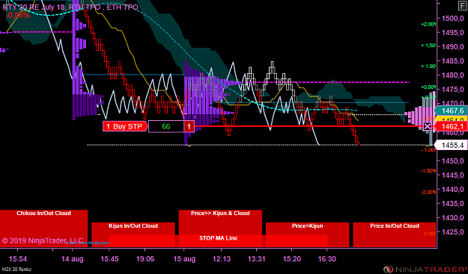468x274 pixels.
Task: Click the -1,50% percent level label
Action: 428,171
